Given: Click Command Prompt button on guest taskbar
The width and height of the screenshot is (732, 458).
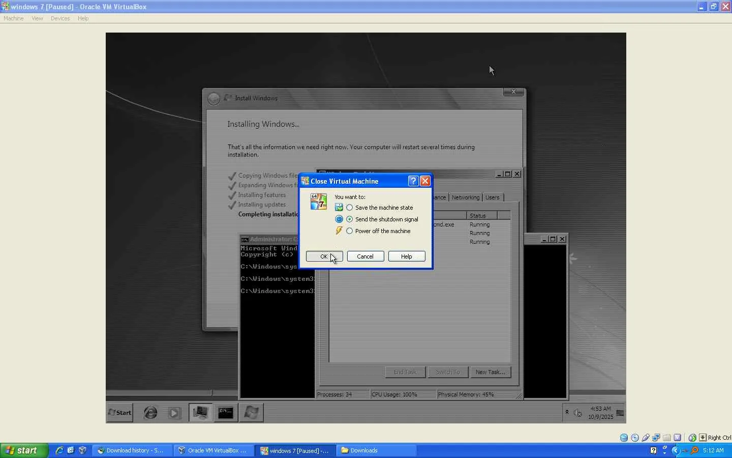Looking at the screenshot, I should (226, 413).
